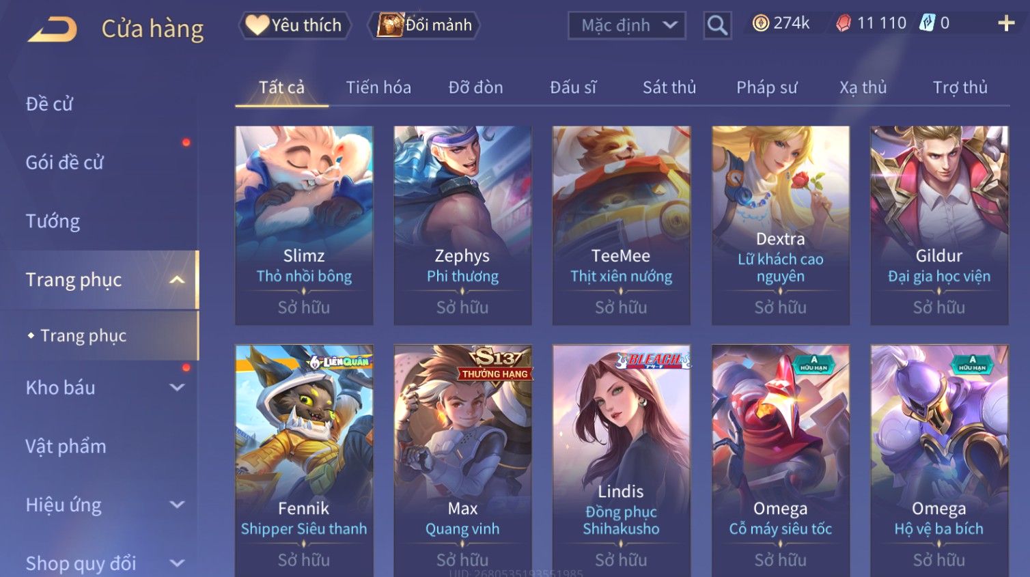
Task: Tap the red ruby currency icon
Action: (844, 23)
